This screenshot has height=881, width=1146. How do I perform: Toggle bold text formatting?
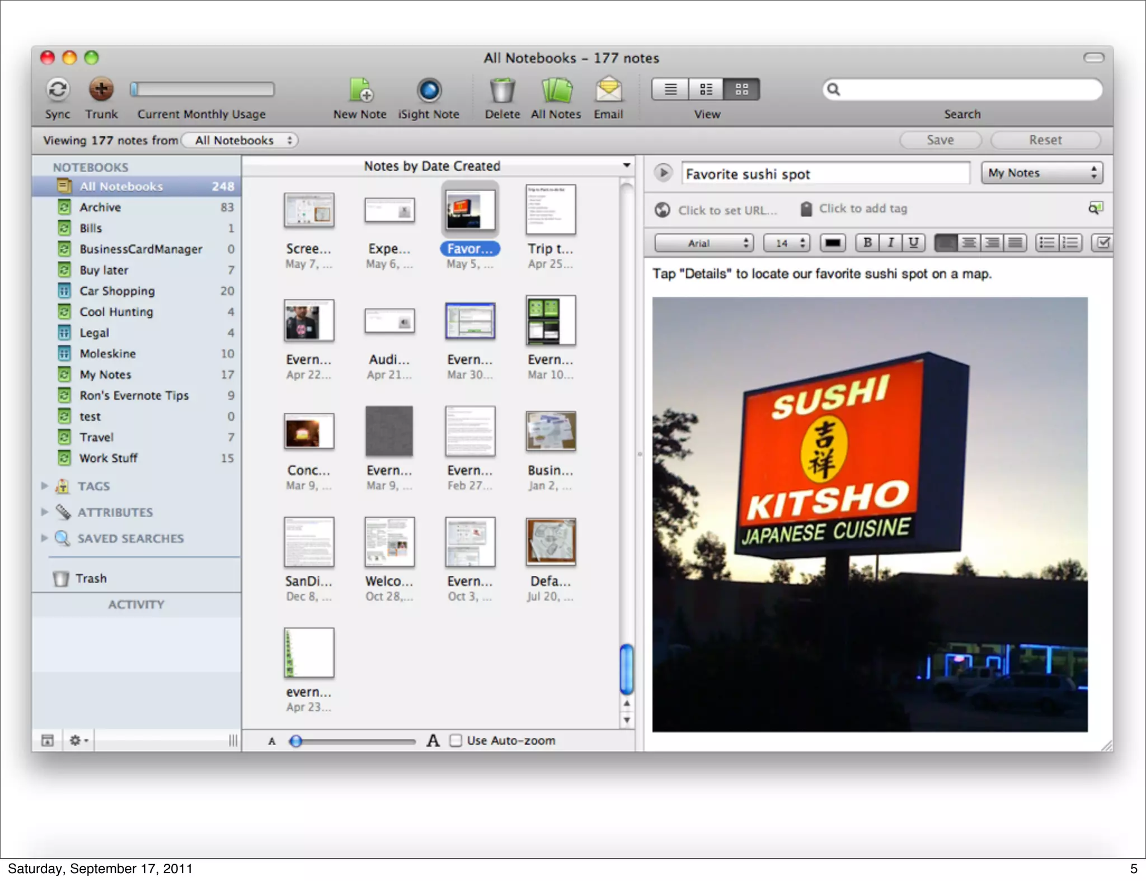tap(867, 243)
